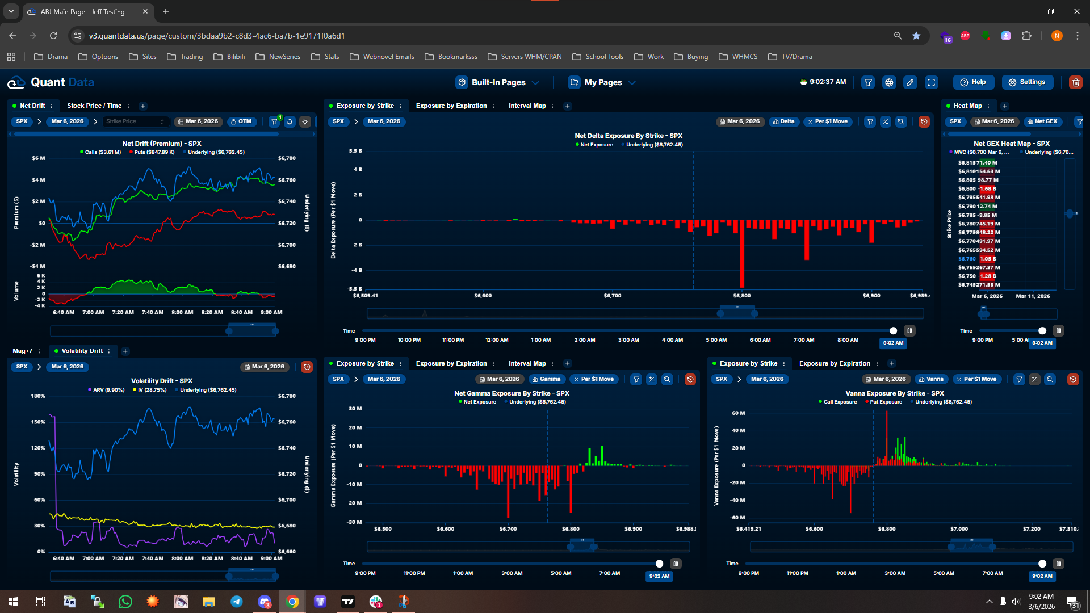Switch to Interval Map tab in Delta panel

click(x=527, y=106)
